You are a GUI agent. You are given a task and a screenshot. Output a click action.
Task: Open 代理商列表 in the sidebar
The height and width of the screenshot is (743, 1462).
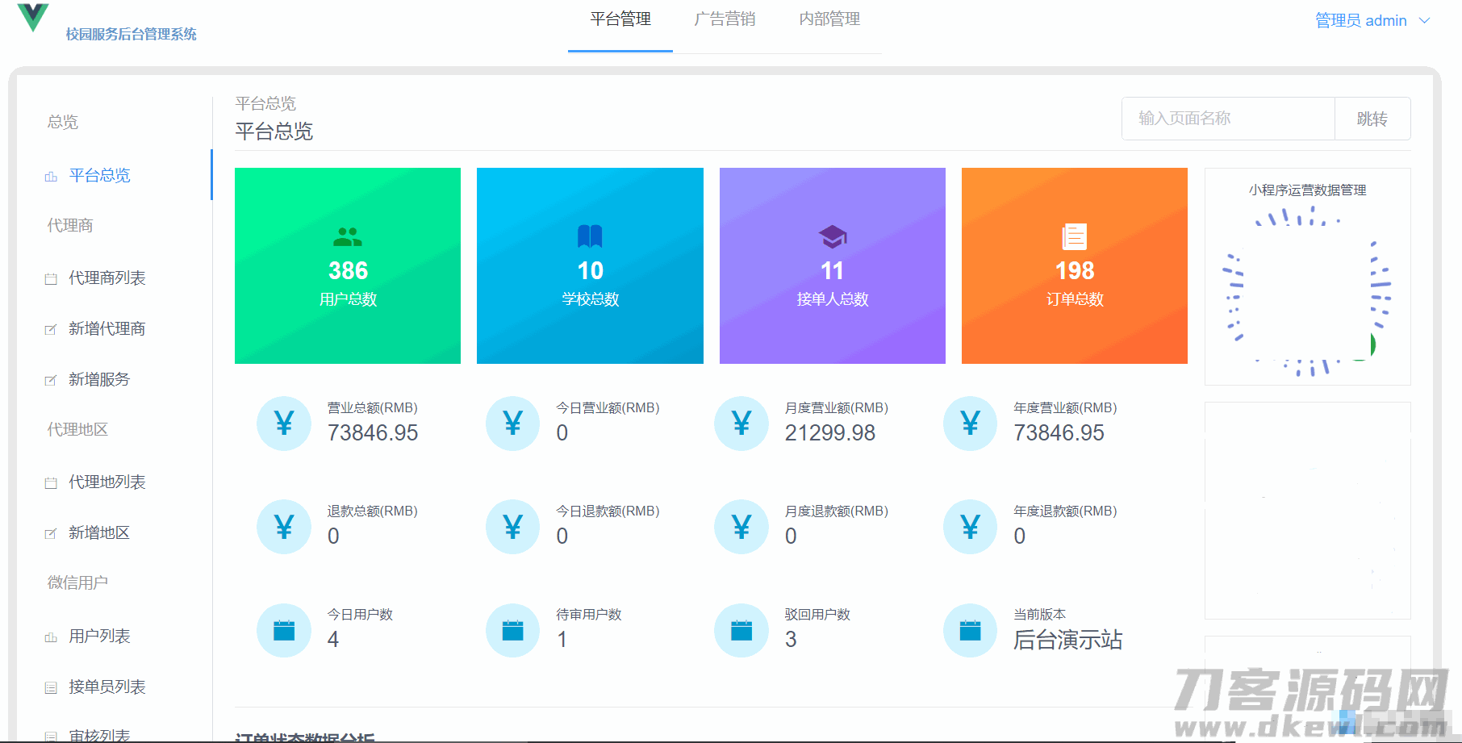[x=107, y=278]
